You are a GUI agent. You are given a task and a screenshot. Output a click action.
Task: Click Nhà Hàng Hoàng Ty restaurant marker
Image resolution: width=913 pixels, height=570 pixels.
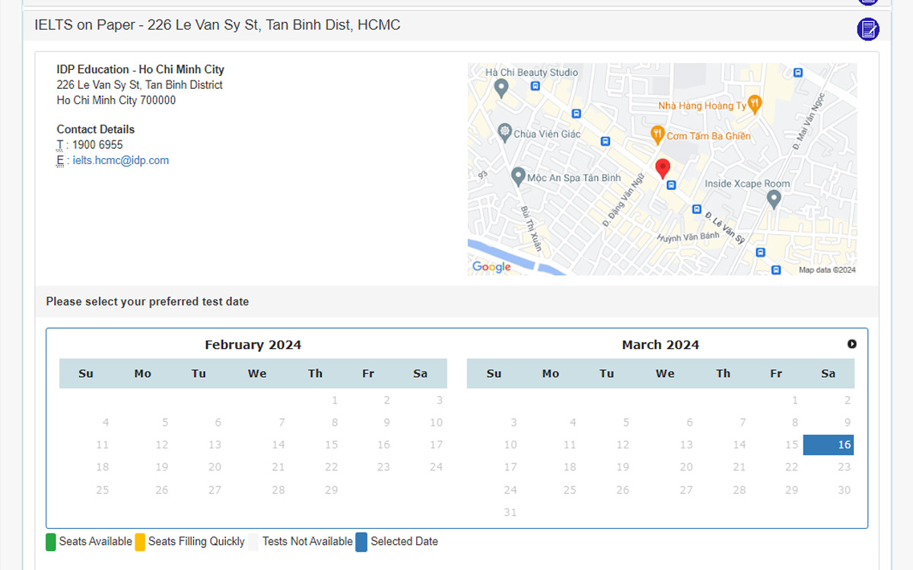[755, 105]
